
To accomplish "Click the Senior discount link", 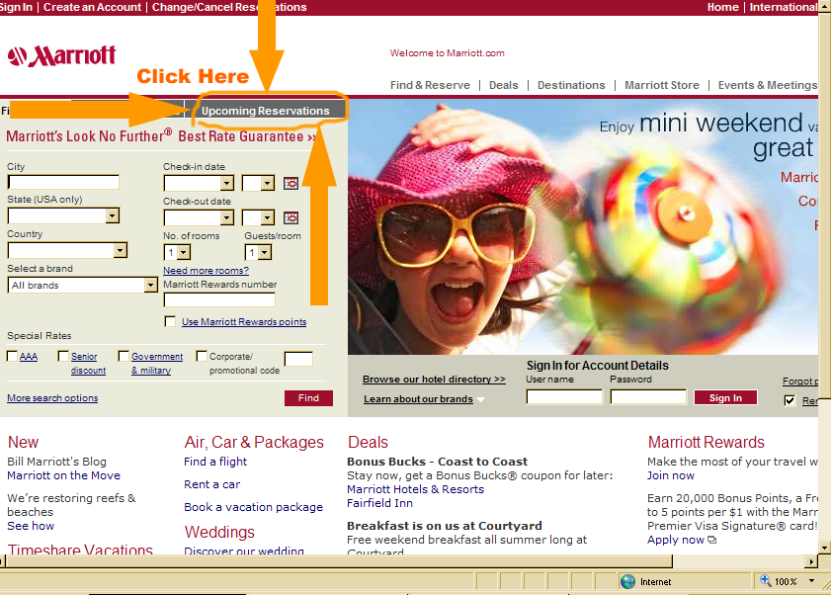I will [x=88, y=364].
